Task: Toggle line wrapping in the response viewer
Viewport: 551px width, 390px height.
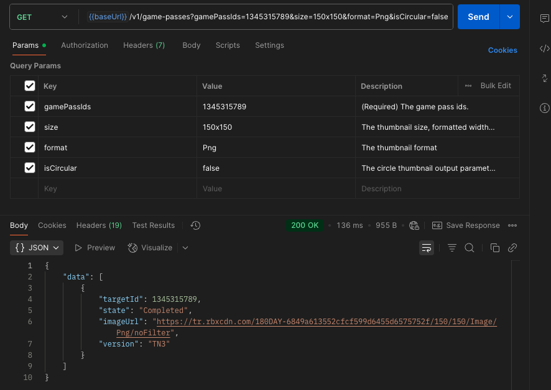Action: (426, 247)
